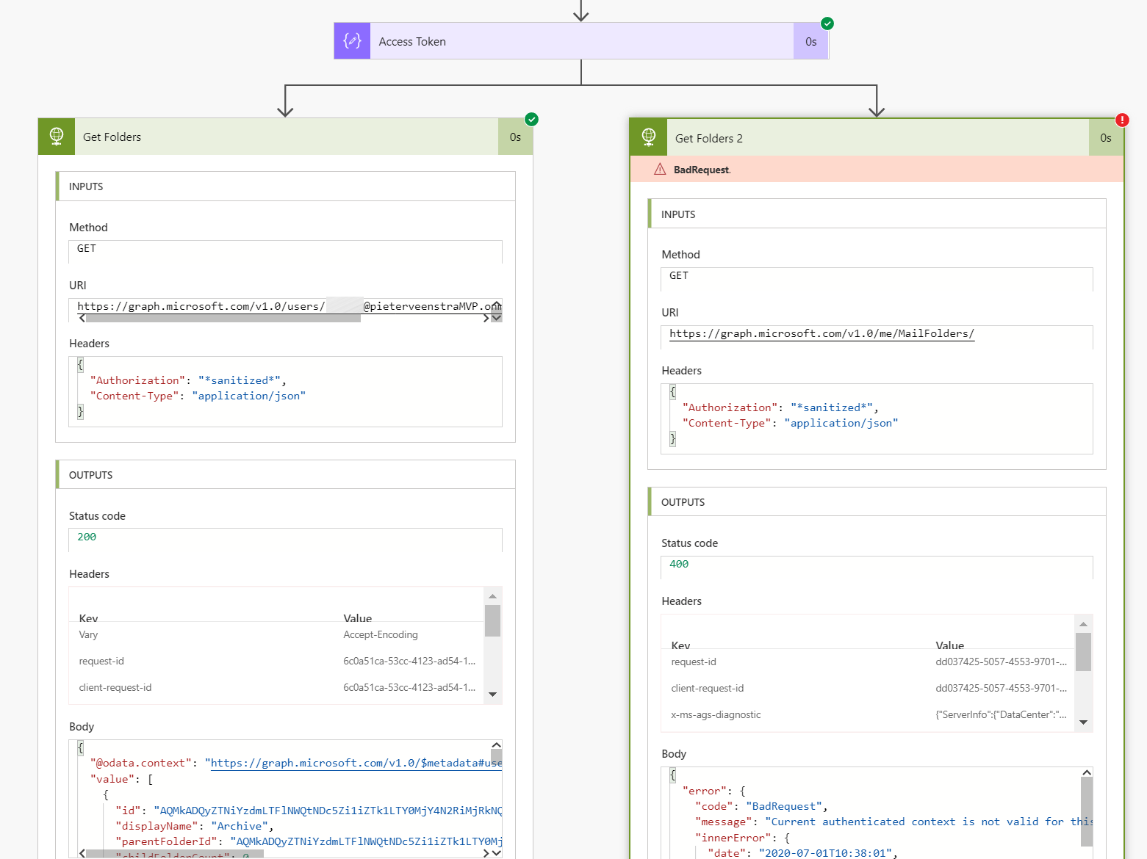1147x859 pixels.
Task: Click the left arrow of the Get Folders URI scrollbar
Action: point(82,318)
